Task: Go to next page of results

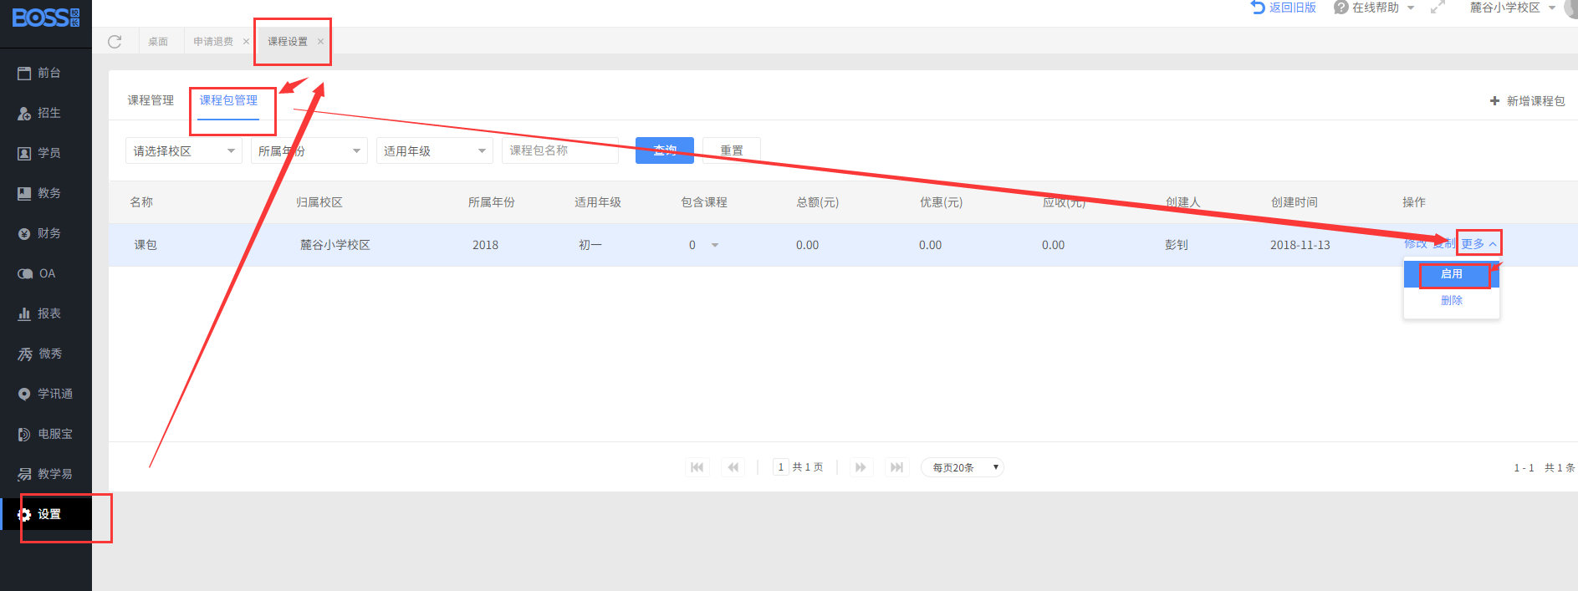Action: 860,467
